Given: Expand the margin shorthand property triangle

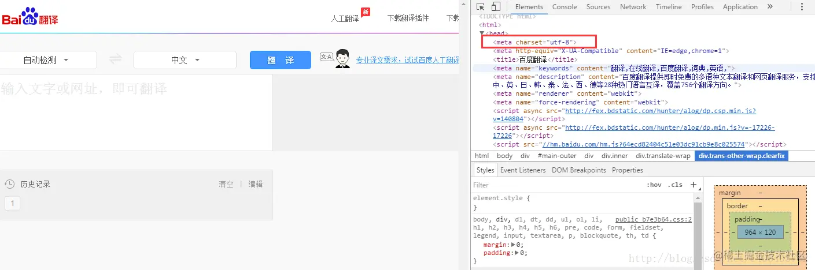Looking at the screenshot, I should (514, 245).
